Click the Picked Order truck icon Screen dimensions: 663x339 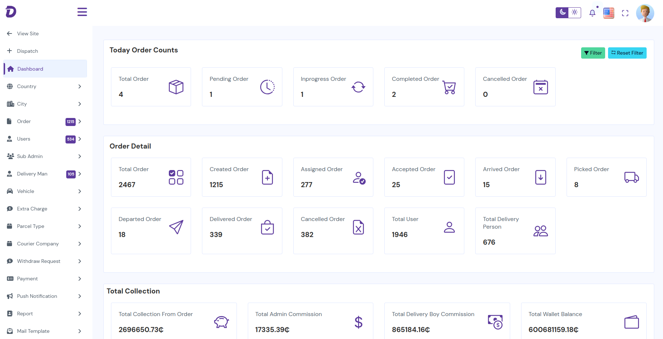[x=631, y=177]
